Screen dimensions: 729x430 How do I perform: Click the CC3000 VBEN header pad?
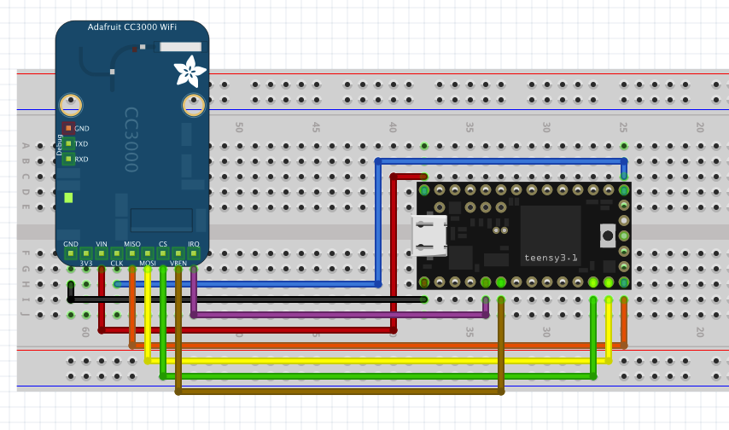tap(178, 253)
